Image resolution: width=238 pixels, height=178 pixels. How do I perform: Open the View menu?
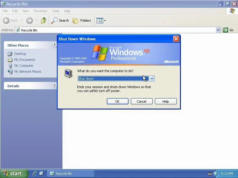click(x=26, y=11)
